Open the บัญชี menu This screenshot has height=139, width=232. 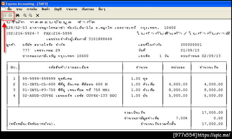[x=58, y=9]
